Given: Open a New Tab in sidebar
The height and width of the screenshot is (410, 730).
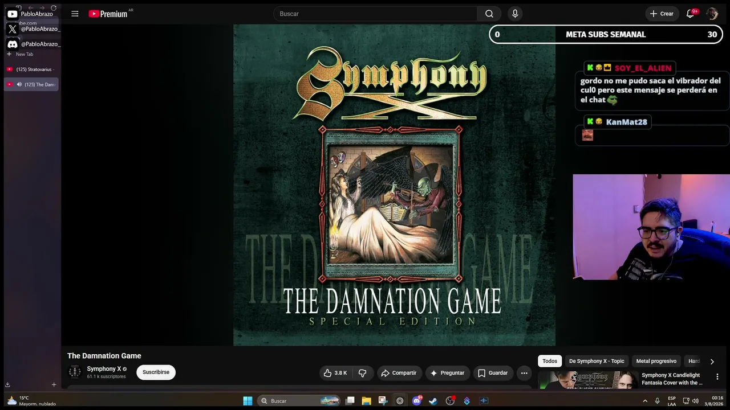Looking at the screenshot, I should (x=20, y=54).
